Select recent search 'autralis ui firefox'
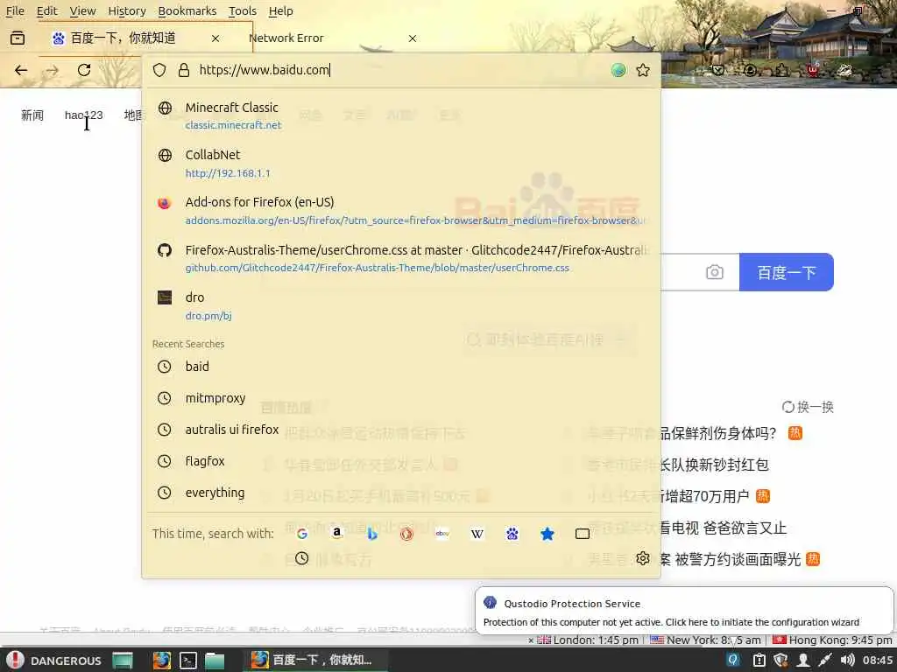897x672 pixels. coord(400,430)
